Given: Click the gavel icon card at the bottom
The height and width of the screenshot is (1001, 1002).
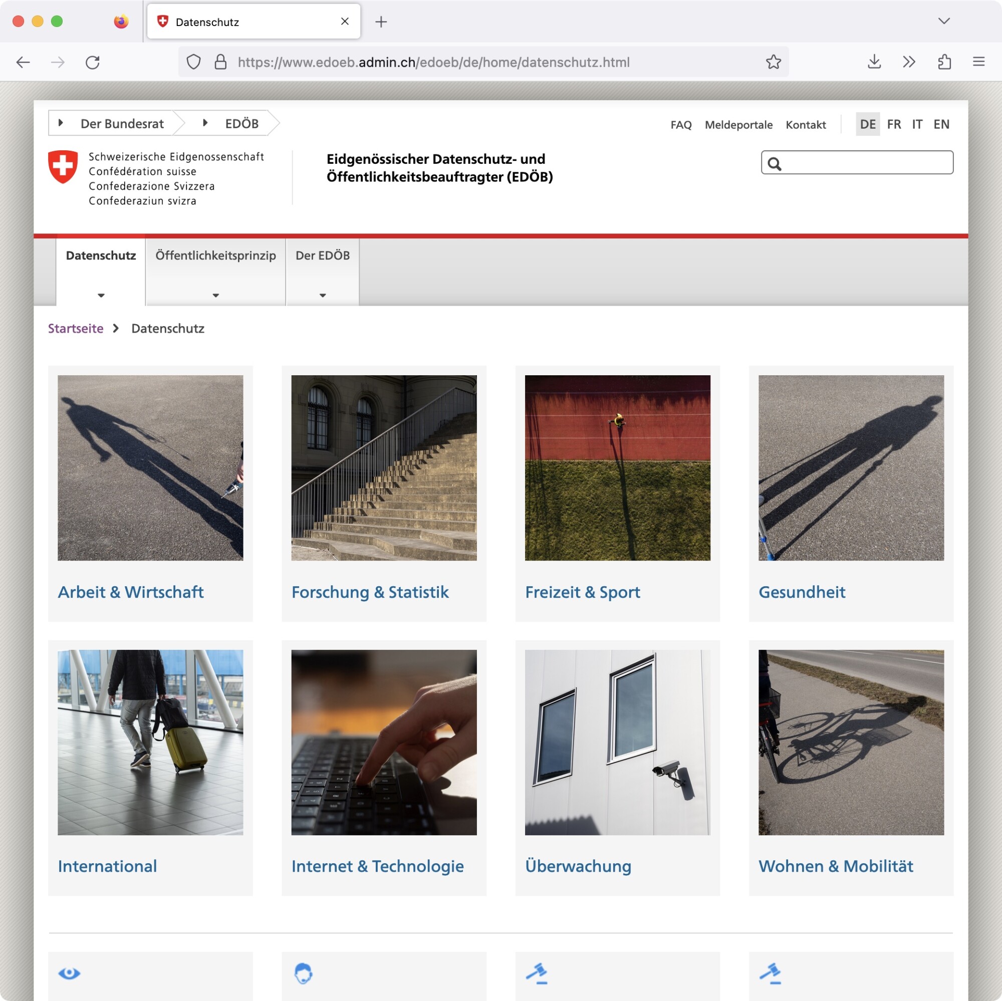Looking at the screenshot, I should pos(540,974).
